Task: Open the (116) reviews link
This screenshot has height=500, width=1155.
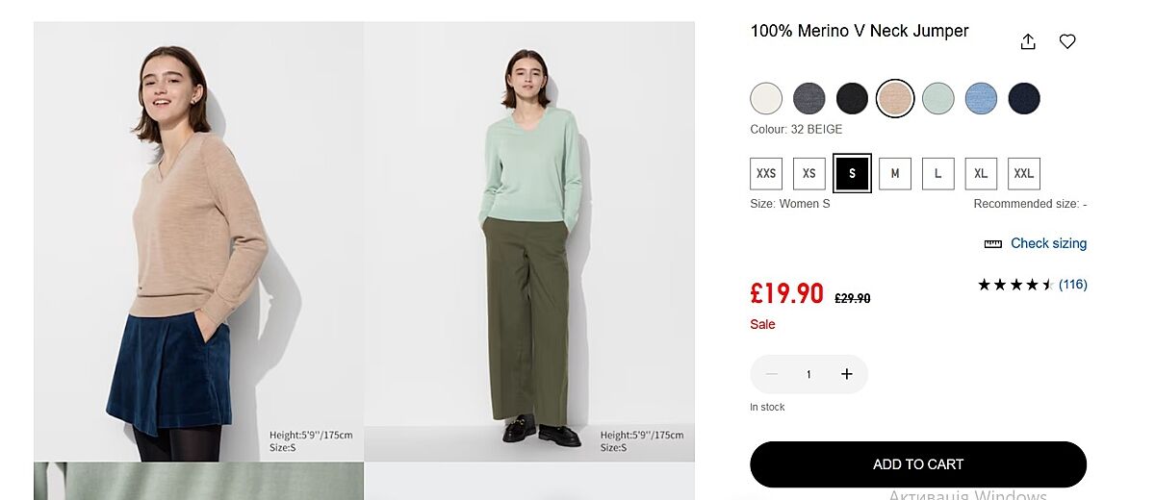Action: pyautogui.click(x=1073, y=285)
